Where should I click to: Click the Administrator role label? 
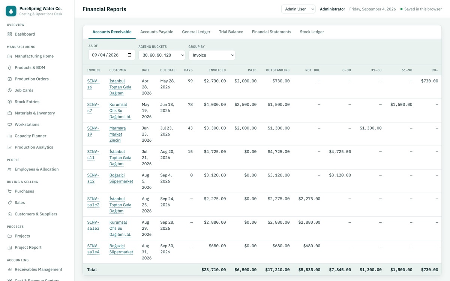point(332,9)
